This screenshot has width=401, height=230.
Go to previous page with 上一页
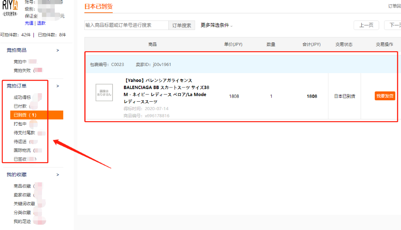(x=366, y=25)
